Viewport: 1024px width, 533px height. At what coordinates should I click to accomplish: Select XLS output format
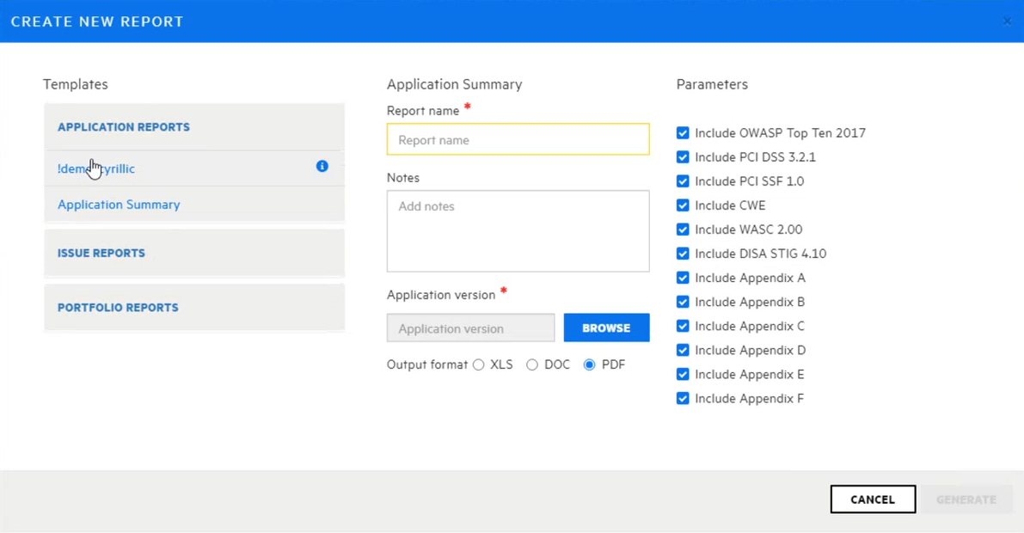point(479,365)
